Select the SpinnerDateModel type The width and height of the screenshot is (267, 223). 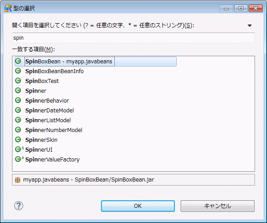pos(49,111)
